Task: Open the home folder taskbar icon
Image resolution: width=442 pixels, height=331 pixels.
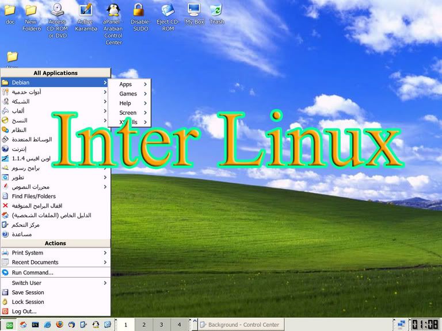Action: tap(23, 325)
